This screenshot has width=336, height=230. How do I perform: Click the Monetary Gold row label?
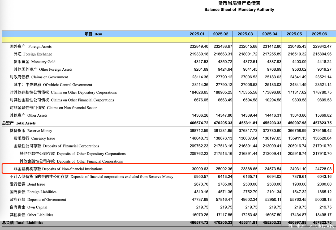(35, 62)
